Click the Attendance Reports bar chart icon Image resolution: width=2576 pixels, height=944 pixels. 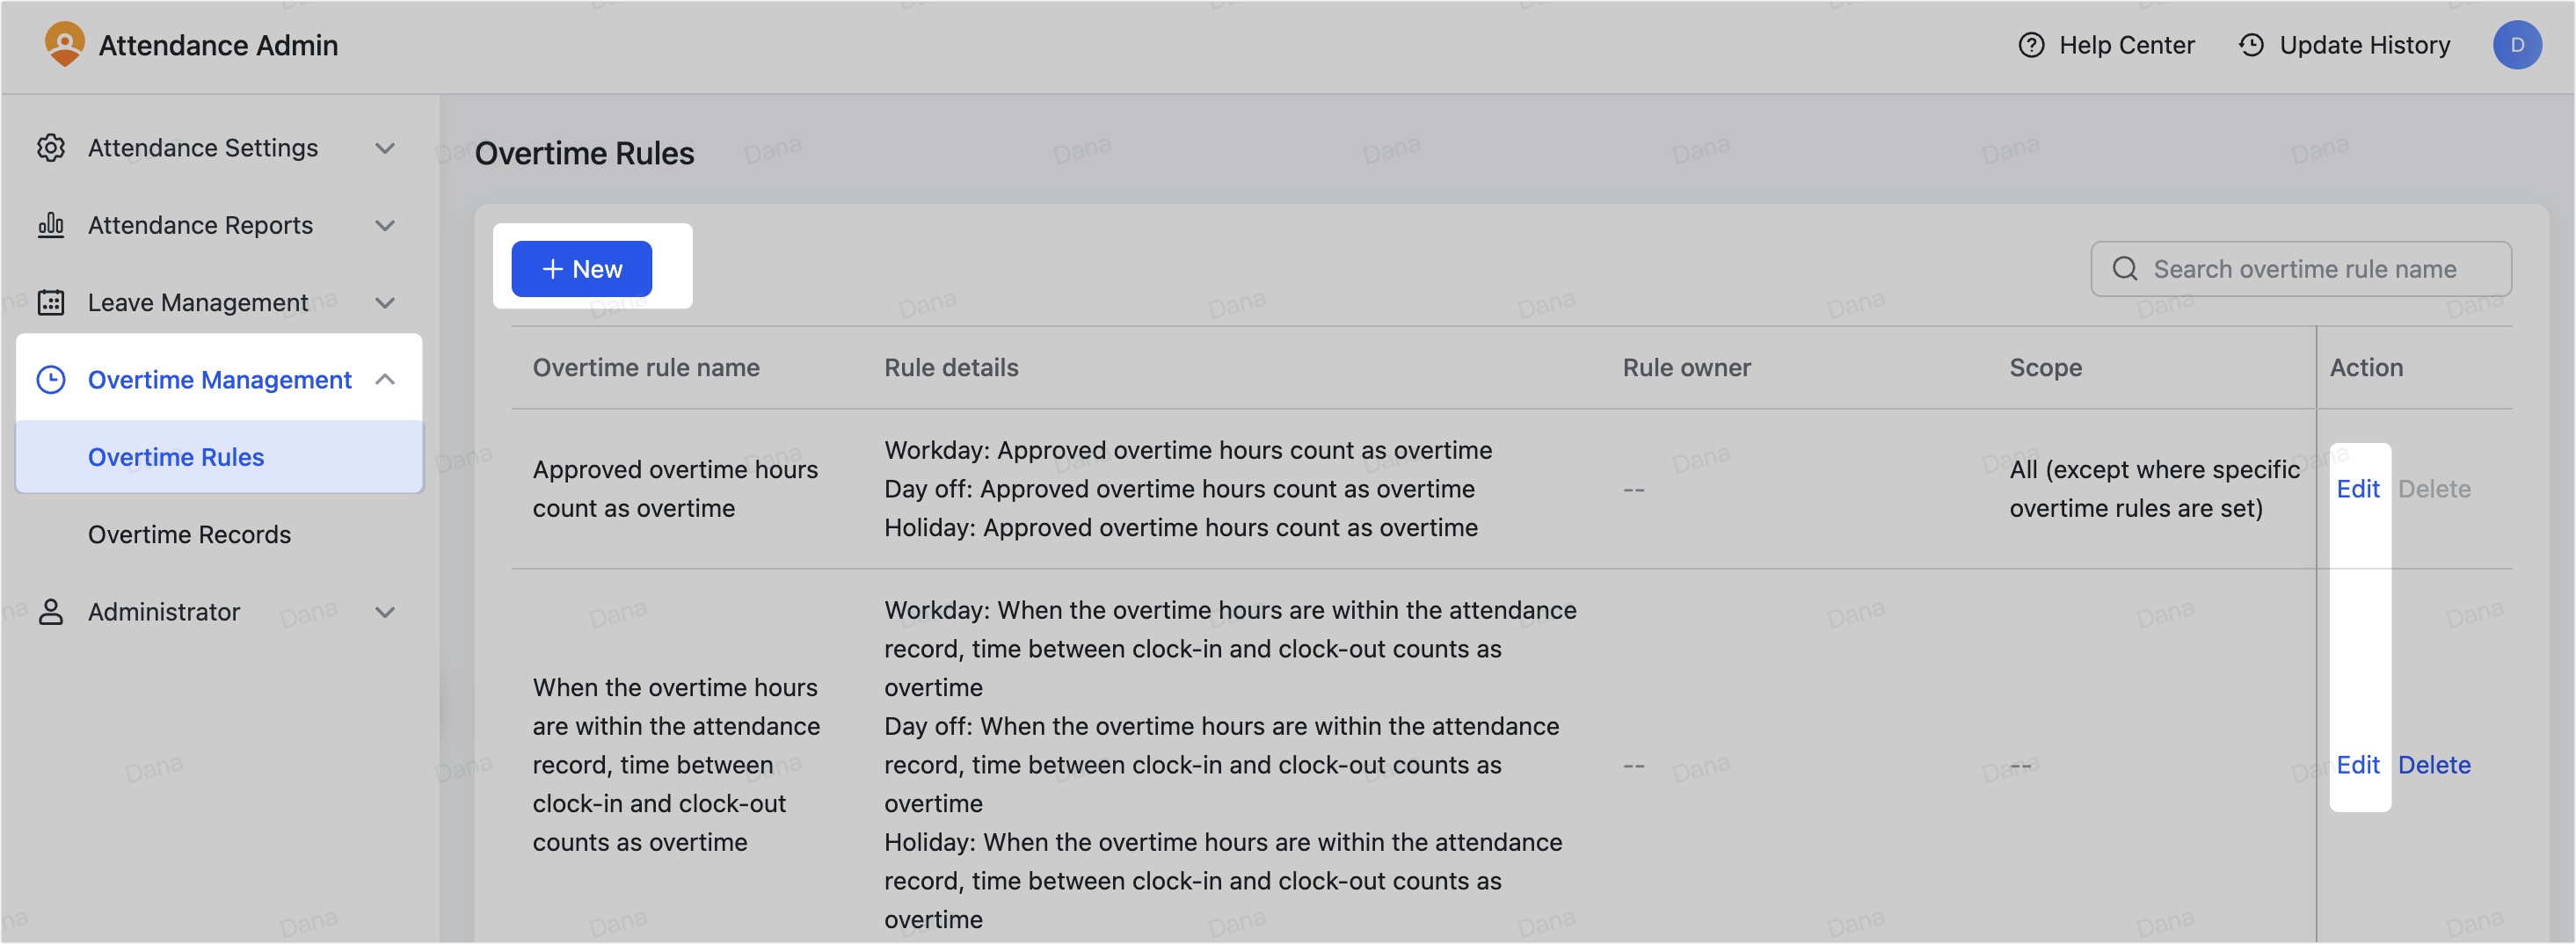(x=51, y=225)
